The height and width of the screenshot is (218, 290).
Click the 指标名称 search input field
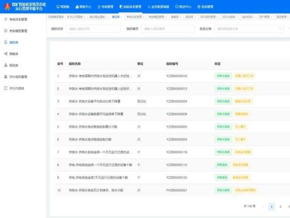click(93, 29)
